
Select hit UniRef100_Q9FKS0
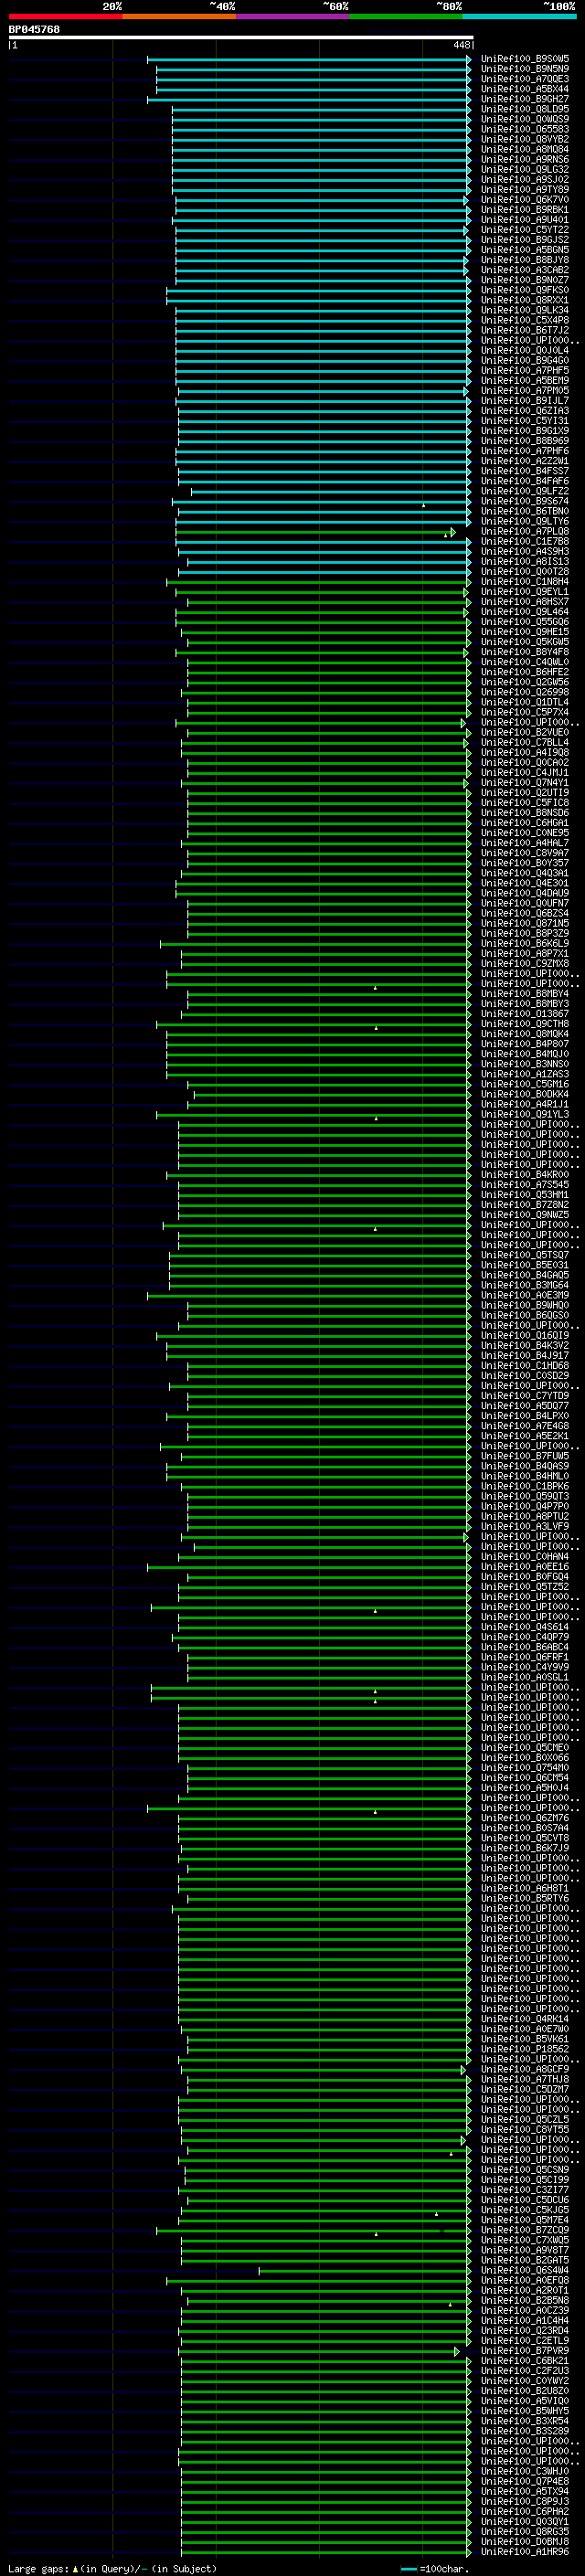(x=524, y=290)
